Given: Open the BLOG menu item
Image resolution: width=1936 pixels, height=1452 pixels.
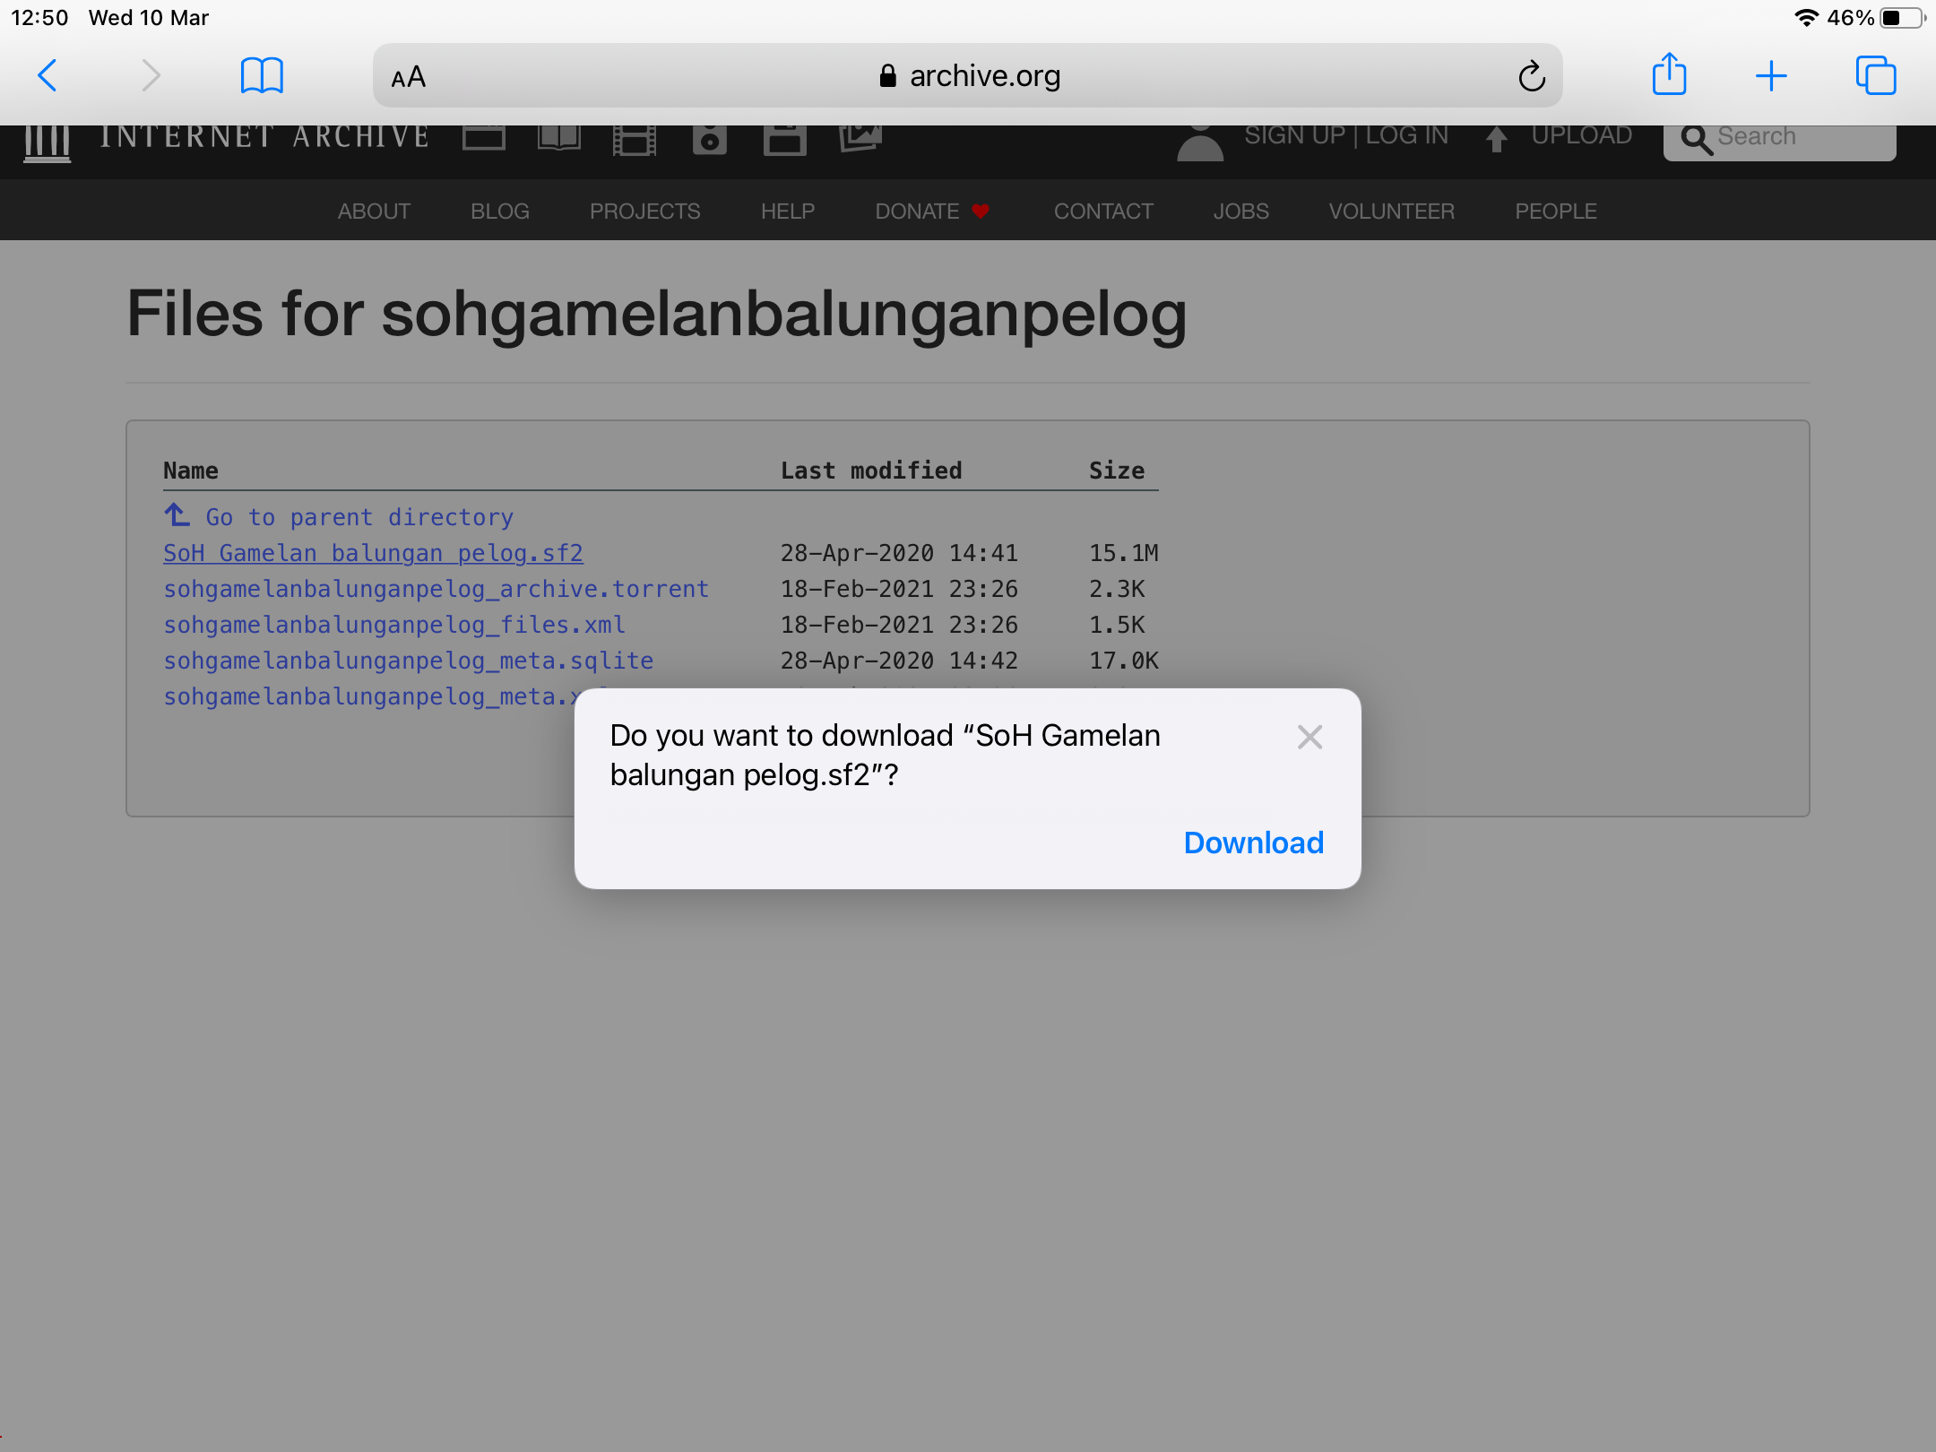Looking at the screenshot, I should click(x=500, y=212).
